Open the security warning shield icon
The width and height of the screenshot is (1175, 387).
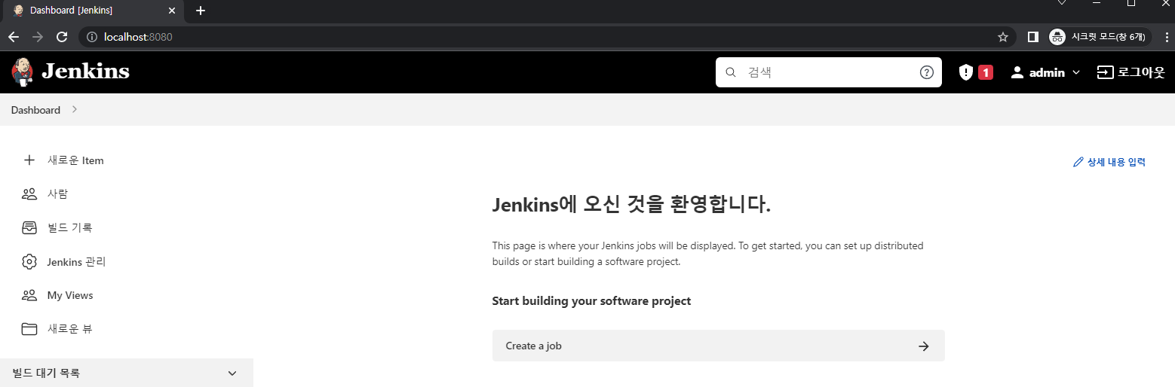pyautogui.click(x=965, y=72)
